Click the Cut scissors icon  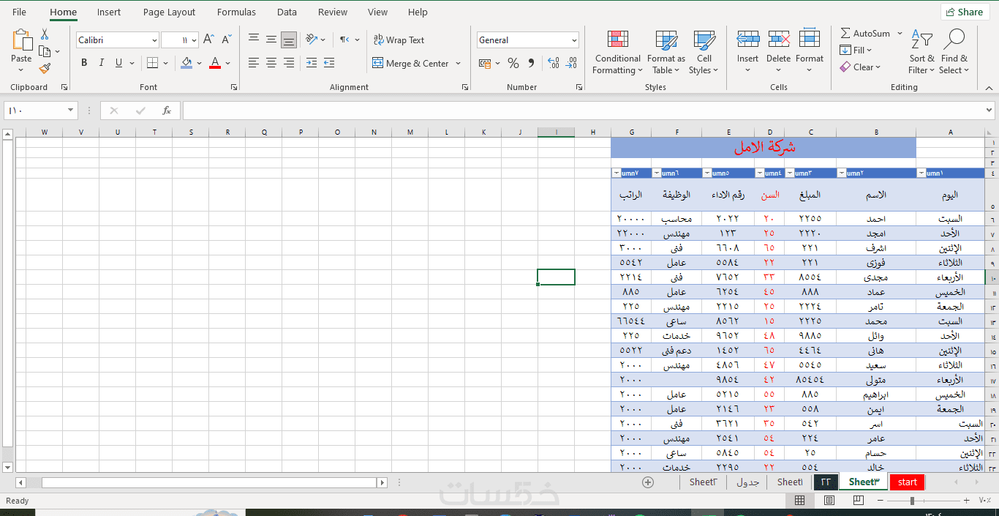click(45, 34)
